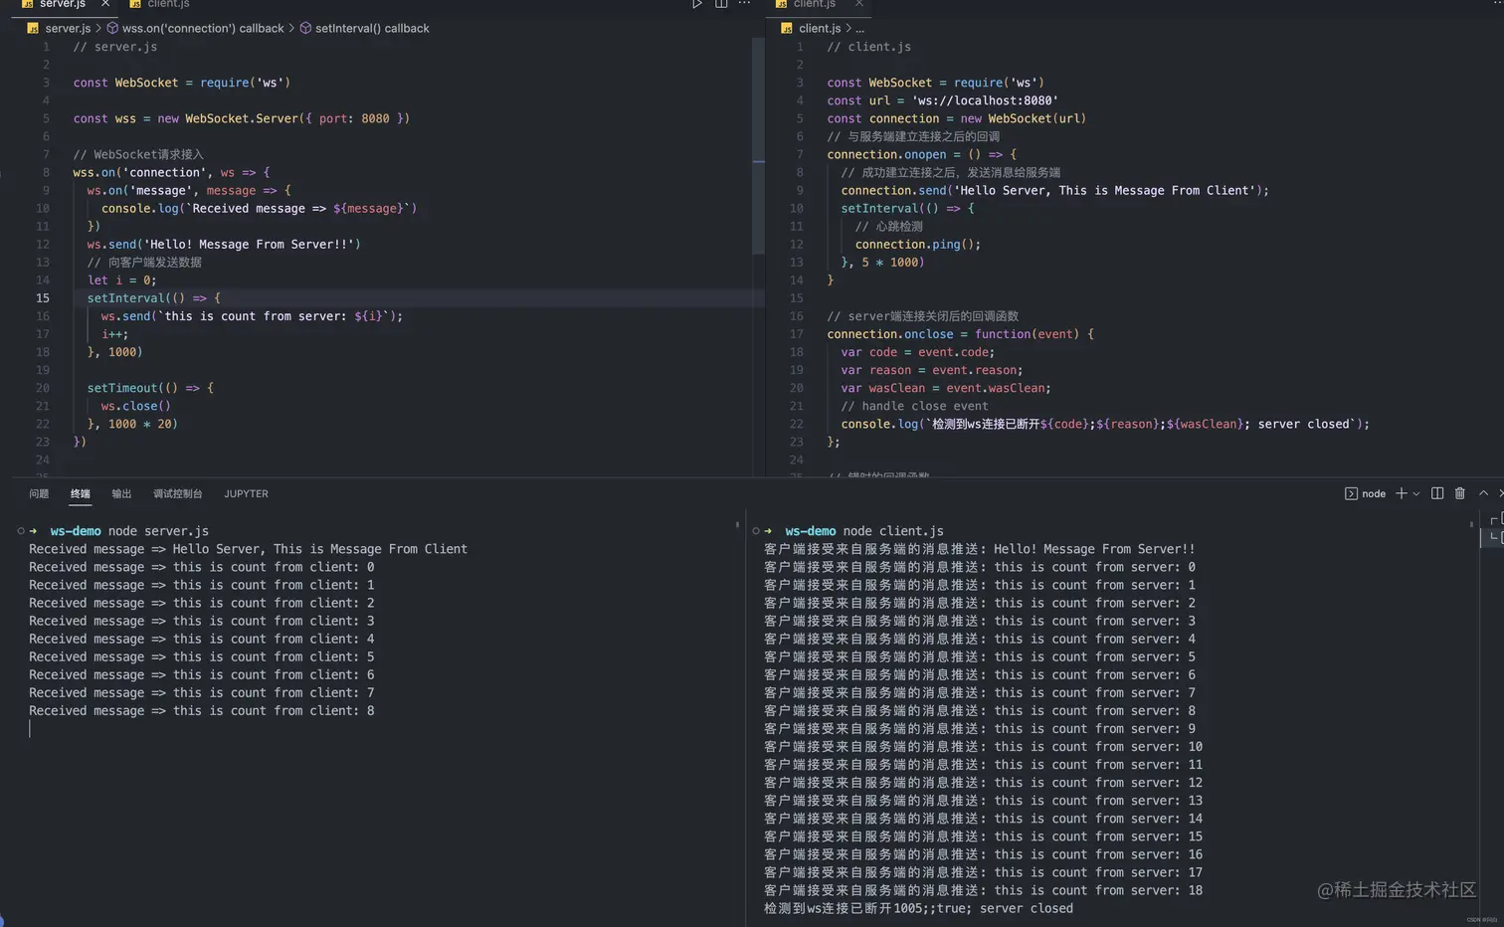1504x927 pixels.
Task: Click the console.log line in server.js
Action: 259,208
